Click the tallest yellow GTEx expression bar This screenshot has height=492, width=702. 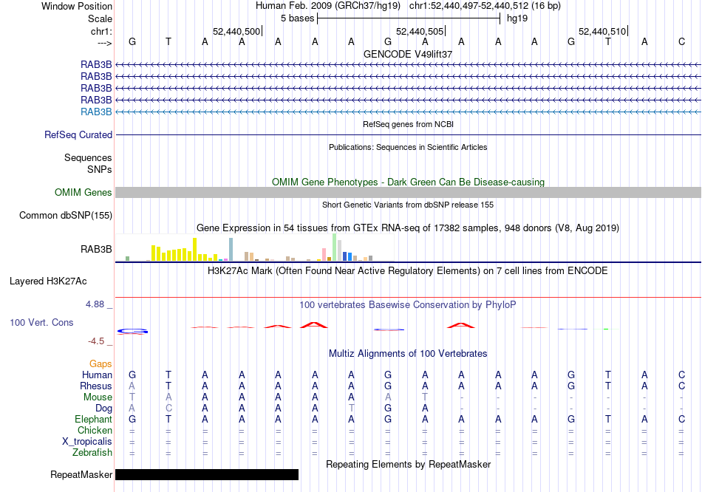pos(195,250)
